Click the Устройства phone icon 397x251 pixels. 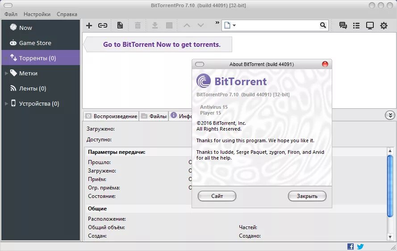coord(13,103)
